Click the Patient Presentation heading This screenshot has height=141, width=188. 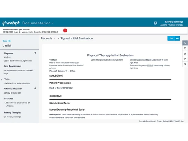[x=60, y=83]
